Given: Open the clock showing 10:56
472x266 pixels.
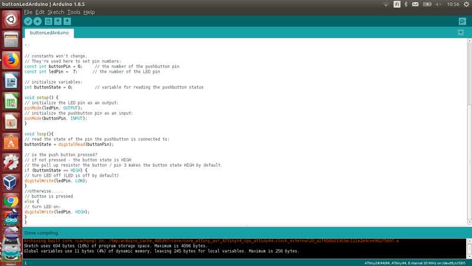Looking at the screenshot, I should coord(453,4).
